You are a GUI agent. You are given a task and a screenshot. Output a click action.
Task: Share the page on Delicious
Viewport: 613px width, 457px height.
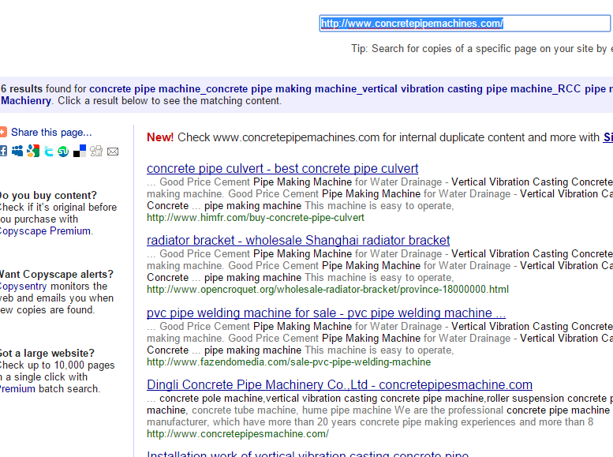(80, 151)
